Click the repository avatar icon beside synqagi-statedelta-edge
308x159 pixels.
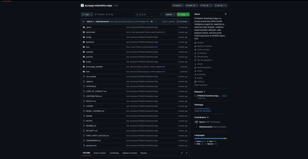pyautogui.click(x=82, y=5)
